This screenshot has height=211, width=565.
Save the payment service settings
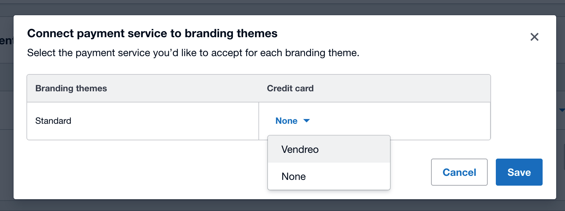click(x=519, y=172)
